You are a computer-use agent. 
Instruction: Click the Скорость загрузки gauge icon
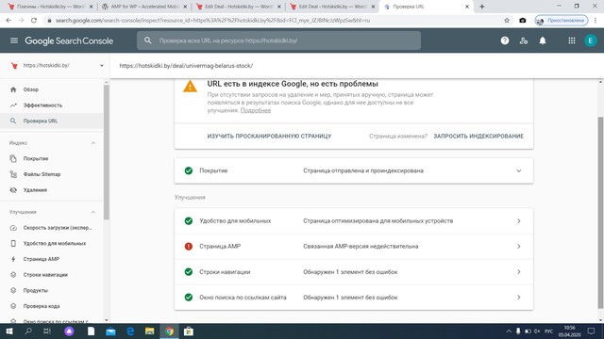click(x=13, y=228)
